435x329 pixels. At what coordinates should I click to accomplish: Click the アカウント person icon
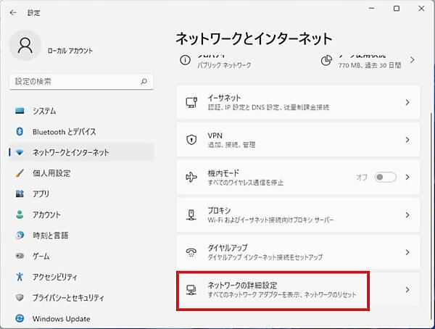[x=20, y=215]
